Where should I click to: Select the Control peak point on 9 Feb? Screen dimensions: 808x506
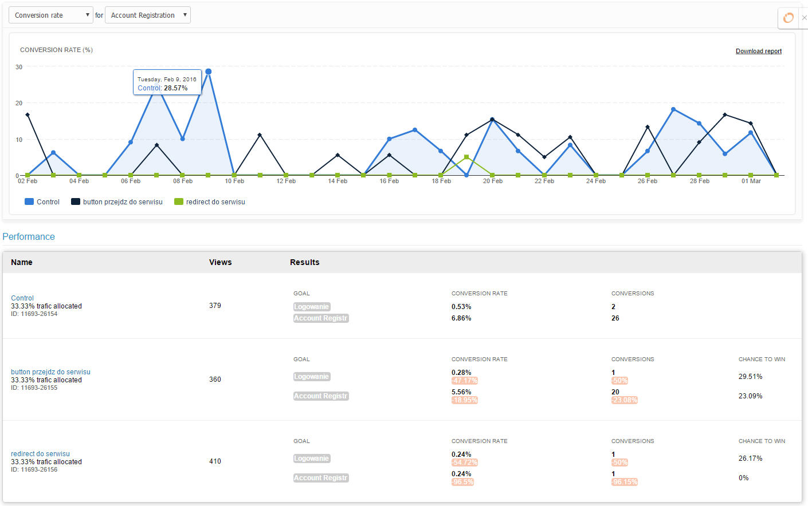(x=209, y=72)
